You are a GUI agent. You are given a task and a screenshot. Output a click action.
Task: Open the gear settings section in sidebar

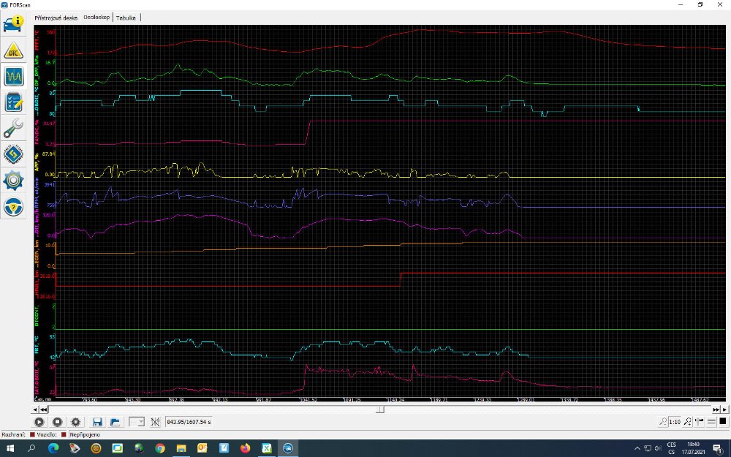click(14, 181)
